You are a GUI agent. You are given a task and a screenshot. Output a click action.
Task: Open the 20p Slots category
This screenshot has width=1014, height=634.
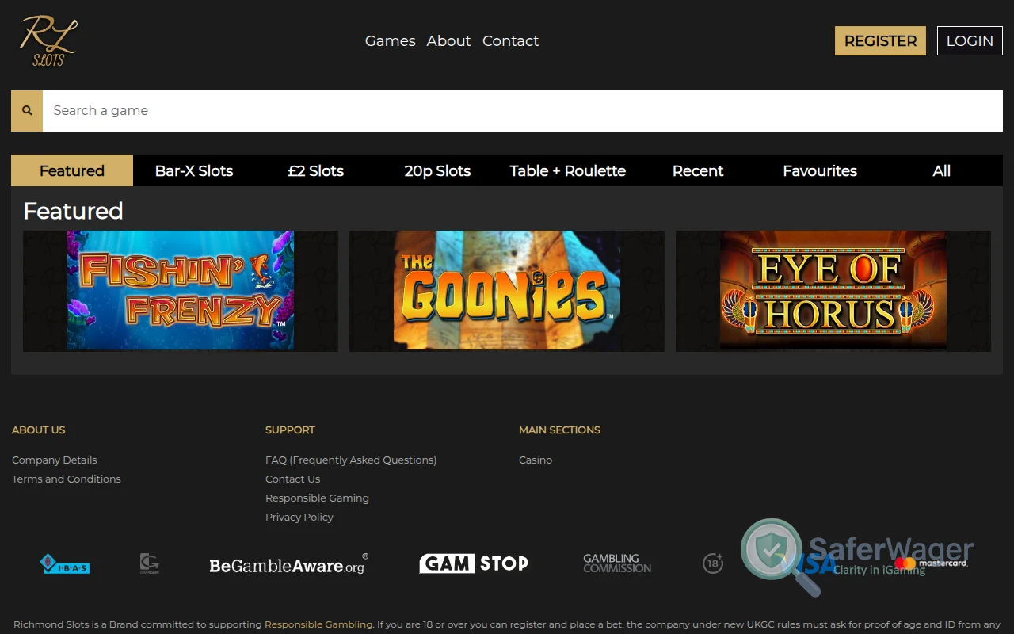(x=437, y=170)
